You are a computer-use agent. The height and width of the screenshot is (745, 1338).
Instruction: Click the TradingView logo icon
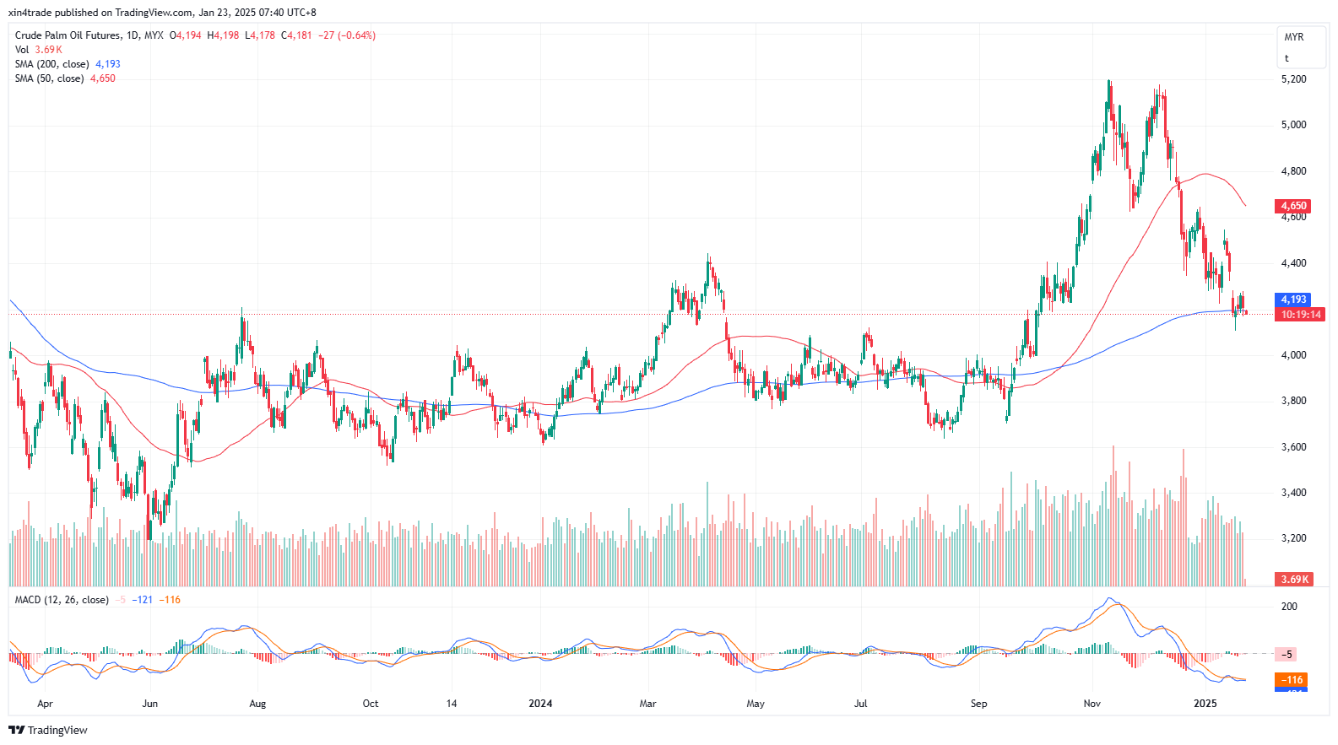coord(16,731)
